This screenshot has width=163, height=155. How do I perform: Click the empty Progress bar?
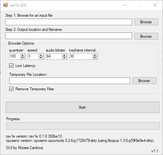83,126
